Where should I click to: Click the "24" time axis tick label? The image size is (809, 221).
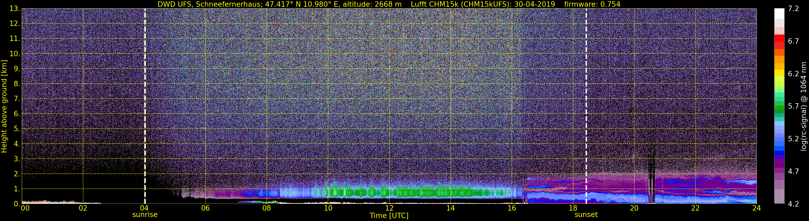(757, 208)
